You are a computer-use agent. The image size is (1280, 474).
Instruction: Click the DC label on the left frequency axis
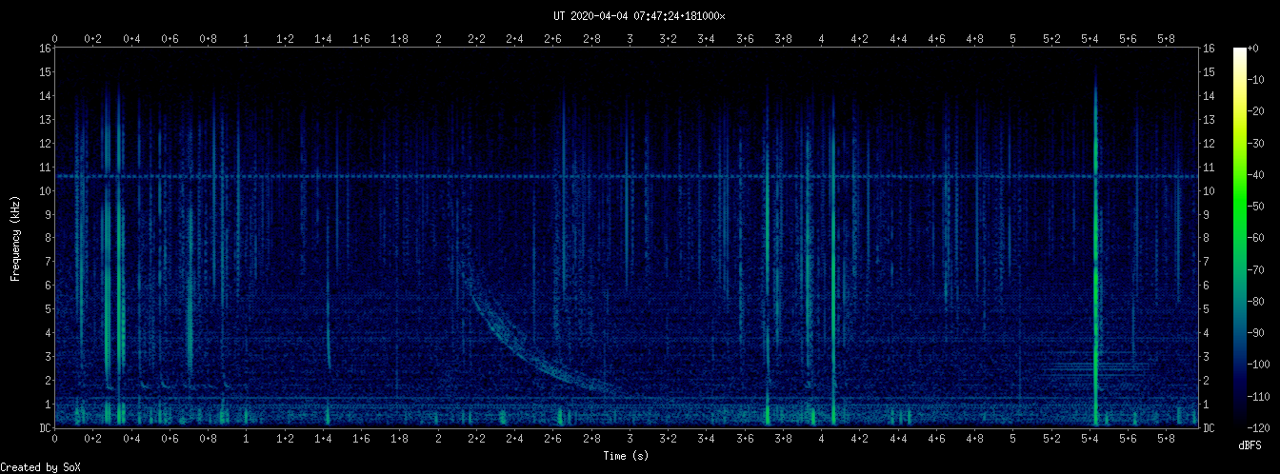coord(45,428)
